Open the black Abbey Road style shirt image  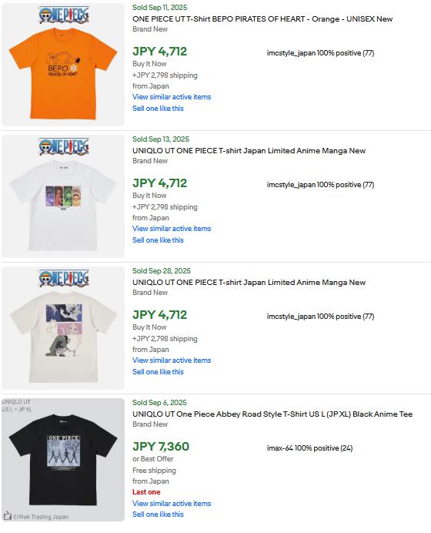(x=63, y=460)
